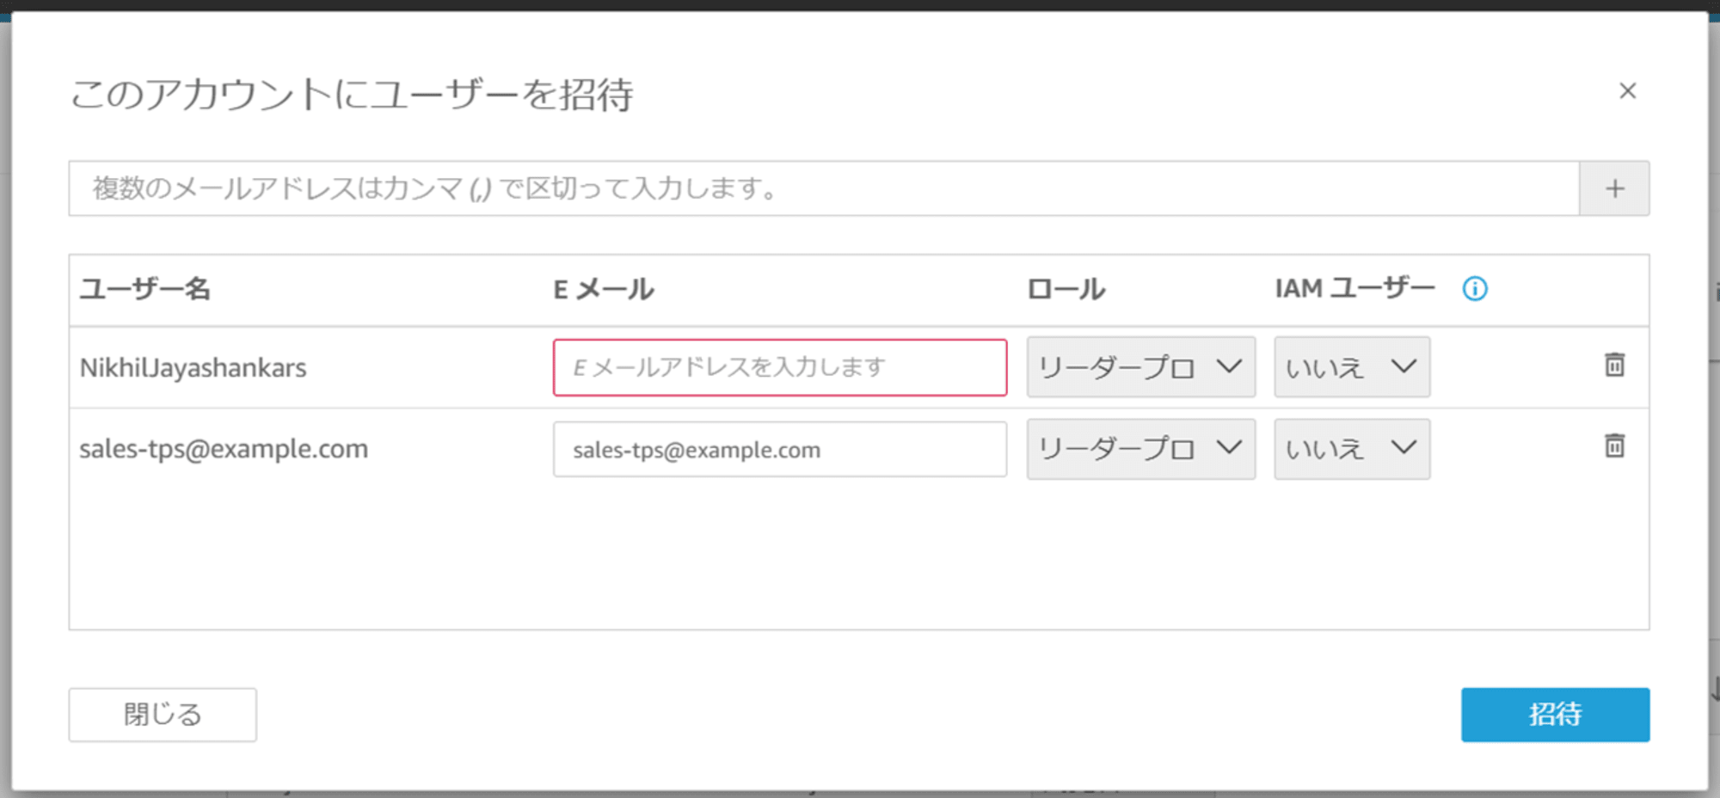Delete the NikhilJayashankars row via trash icon
The width and height of the screenshot is (1720, 798).
(1614, 365)
